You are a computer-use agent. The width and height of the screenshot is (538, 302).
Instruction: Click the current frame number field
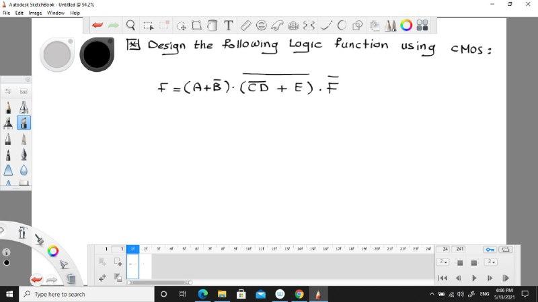coord(118,249)
